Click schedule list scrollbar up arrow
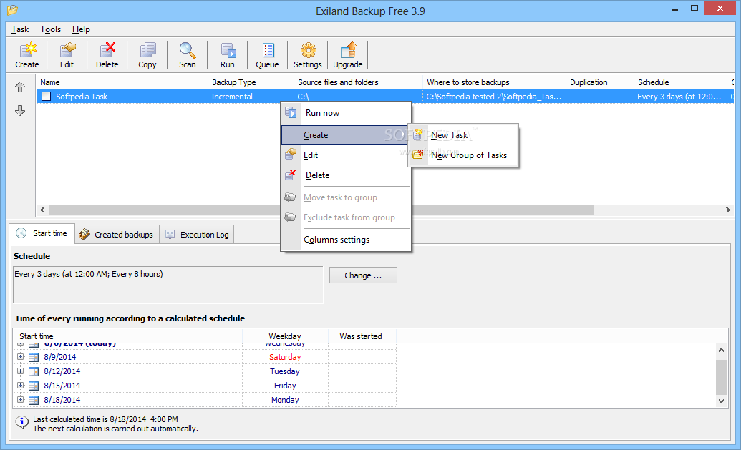The height and width of the screenshot is (450, 741). pyautogui.click(x=721, y=350)
